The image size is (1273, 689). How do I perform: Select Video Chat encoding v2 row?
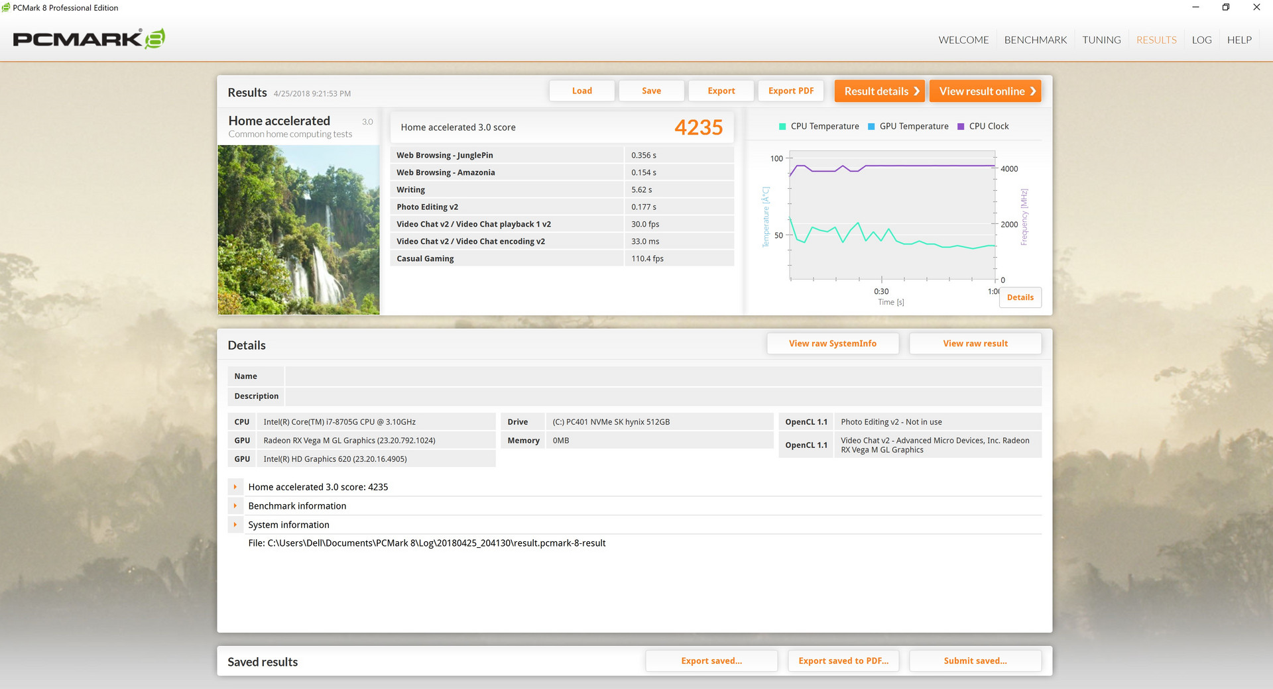click(562, 241)
